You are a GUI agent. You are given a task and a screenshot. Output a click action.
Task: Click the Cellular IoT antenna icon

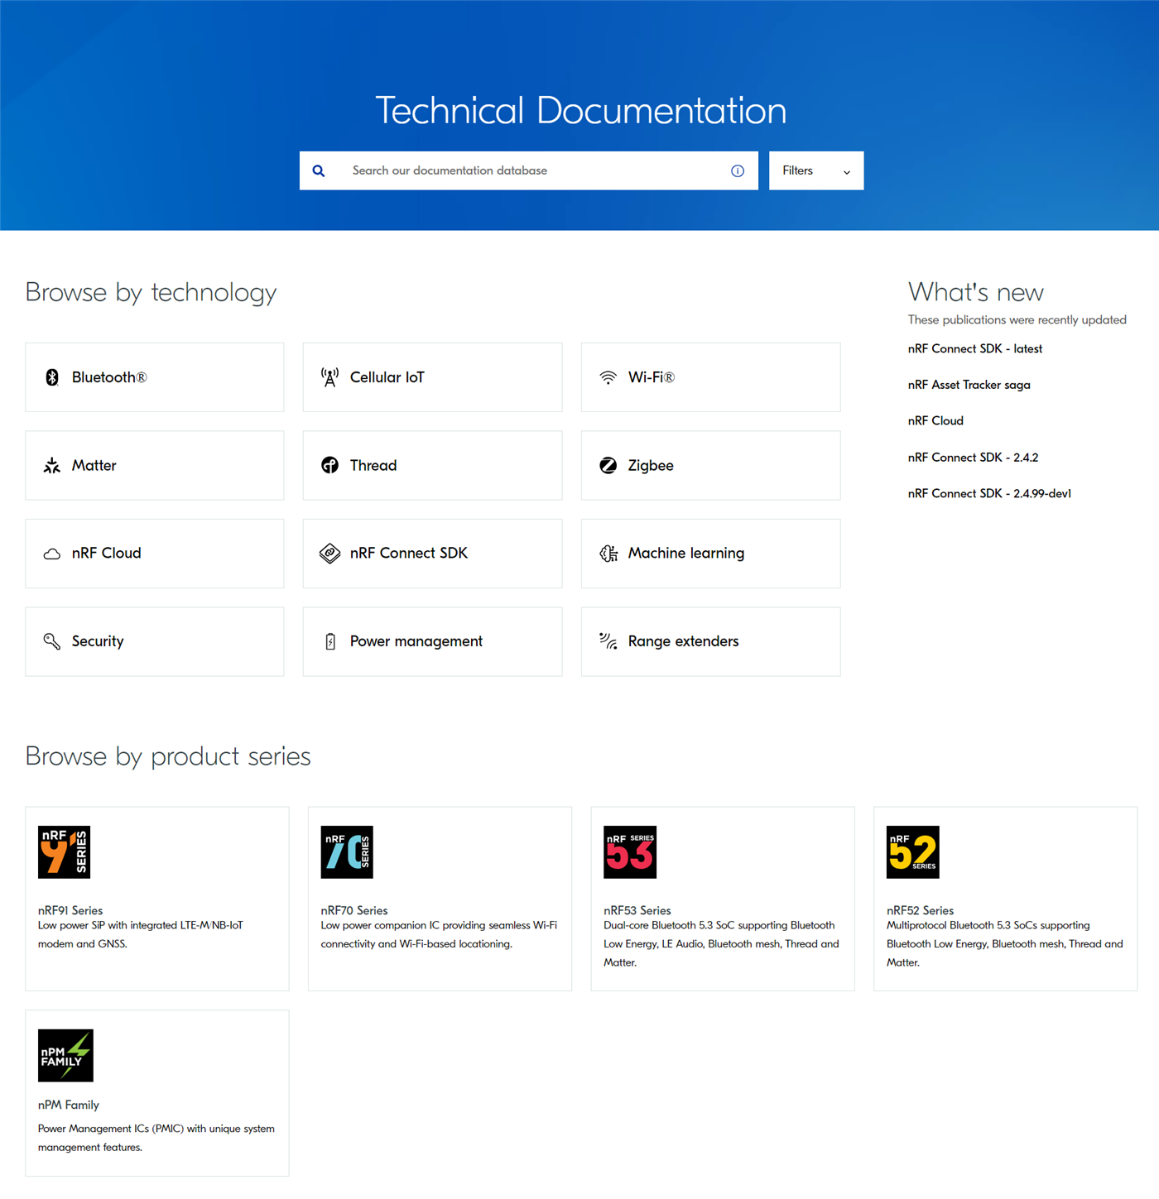[329, 377]
